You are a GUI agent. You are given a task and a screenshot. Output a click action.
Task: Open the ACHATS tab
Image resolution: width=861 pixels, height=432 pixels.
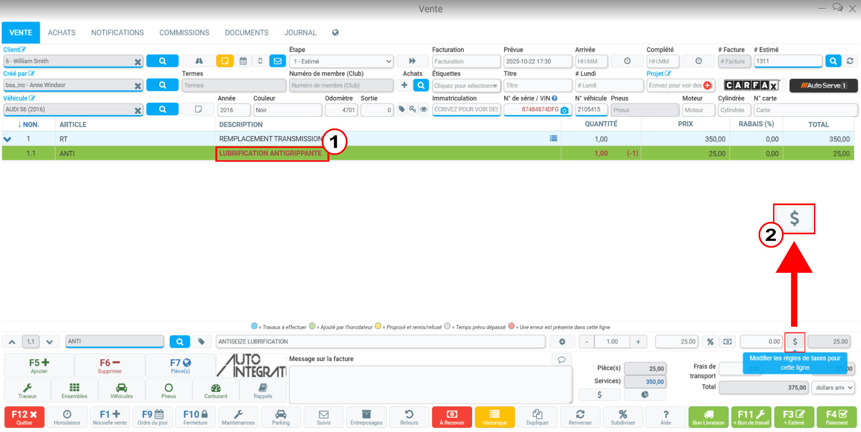coord(62,33)
